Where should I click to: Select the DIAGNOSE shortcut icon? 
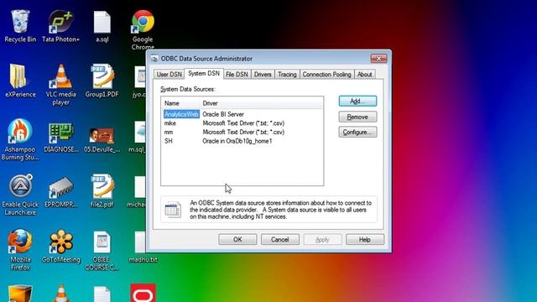pos(61,137)
